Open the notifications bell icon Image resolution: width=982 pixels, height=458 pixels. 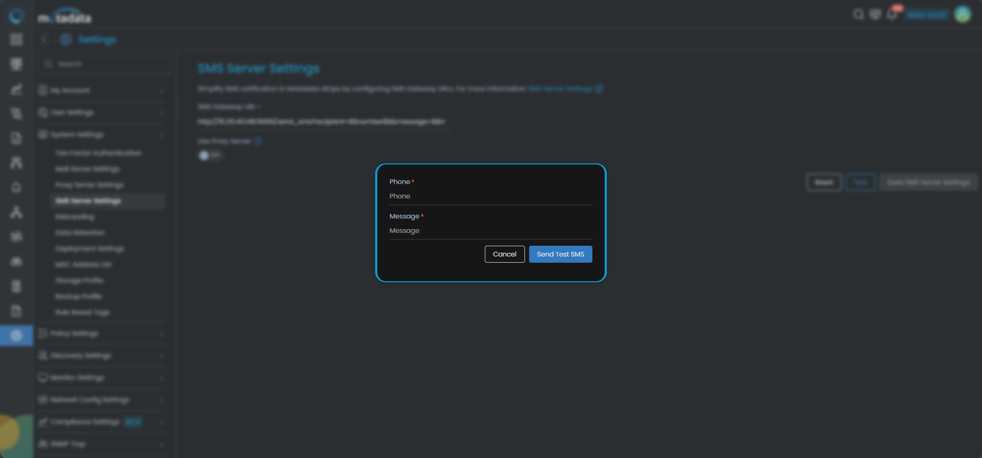point(892,14)
